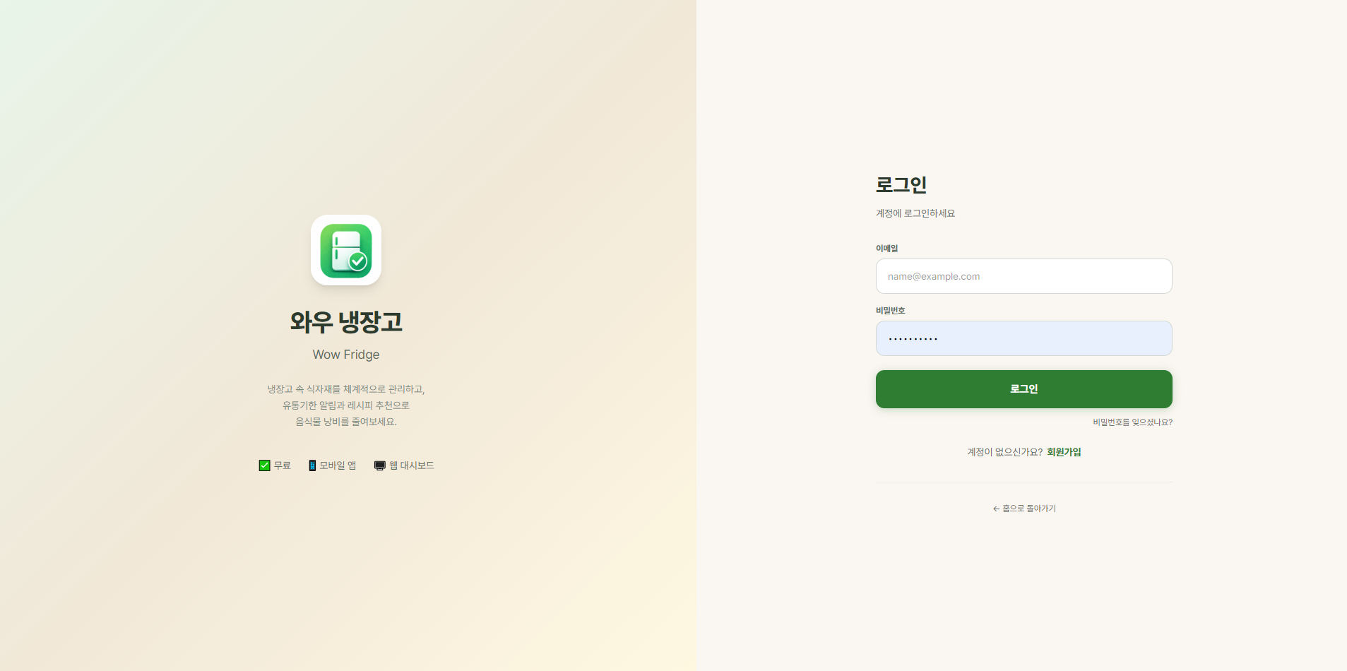Click the 유통기한 알림과 레시피 추천으로 line
Image resolution: width=1347 pixels, height=671 pixels.
346,405
